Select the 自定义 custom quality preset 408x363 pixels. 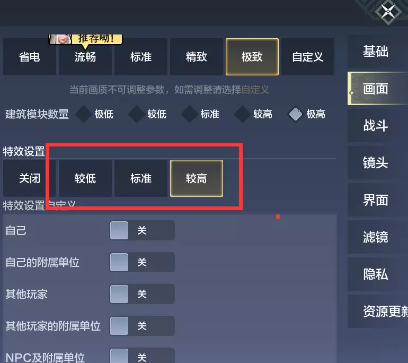click(x=307, y=57)
